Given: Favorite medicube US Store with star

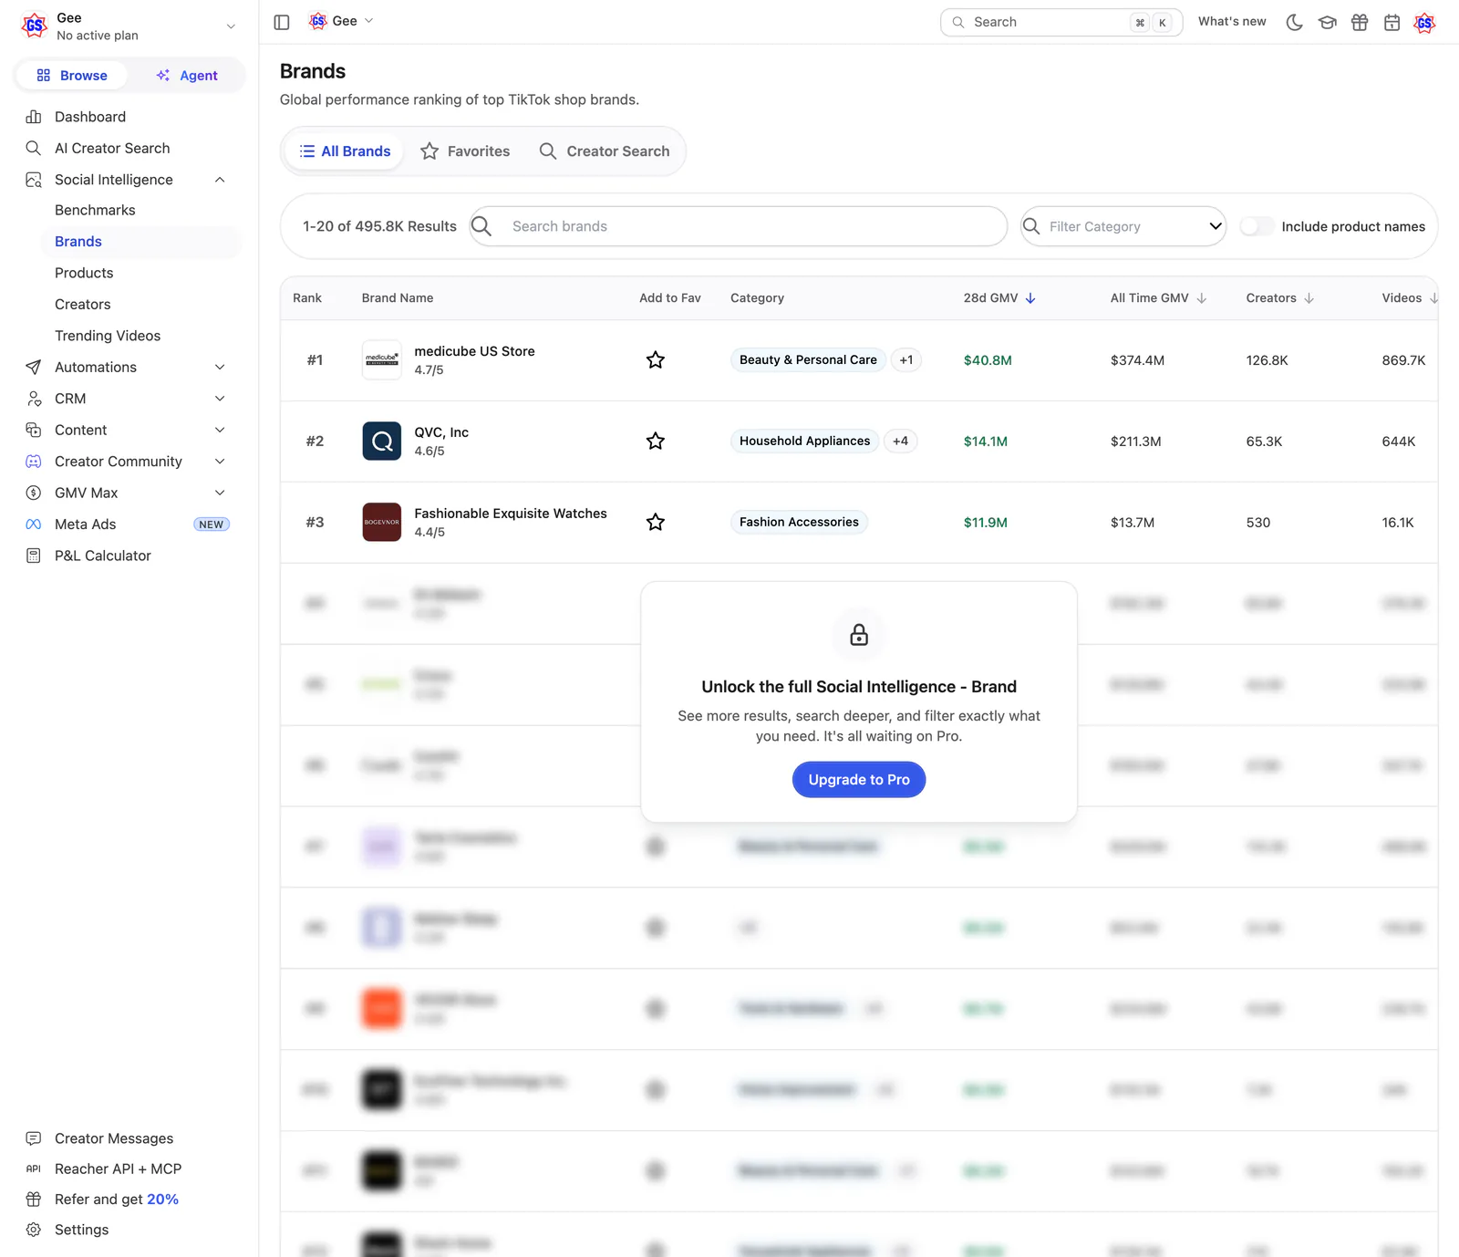Looking at the screenshot, I should click(656, 360).
